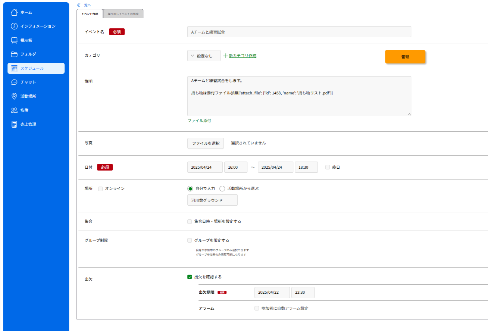The width and height of the screenshot is (488, 331).
Task: Return to list via 一覧へ link
Action: click(84, 5)
